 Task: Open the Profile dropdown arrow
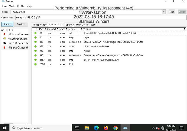[x=164, y=12]
